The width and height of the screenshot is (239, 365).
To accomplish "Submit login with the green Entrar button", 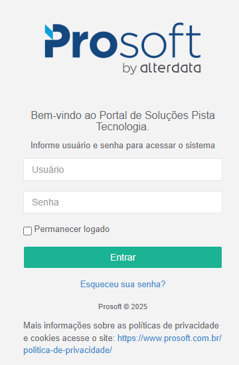I will coord(123,257).
